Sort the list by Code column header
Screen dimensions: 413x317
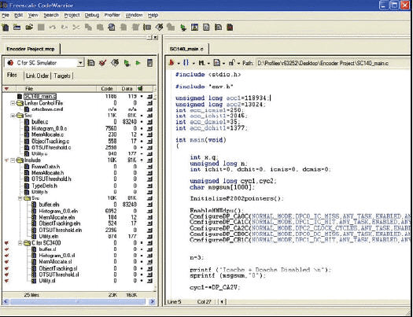click(x=107, y=89)
